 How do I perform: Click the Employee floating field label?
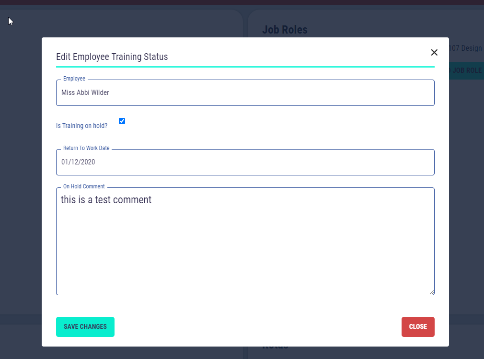pos(74,79)
